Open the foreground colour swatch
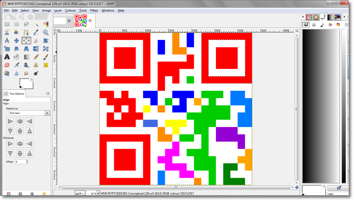 (24, 82)
